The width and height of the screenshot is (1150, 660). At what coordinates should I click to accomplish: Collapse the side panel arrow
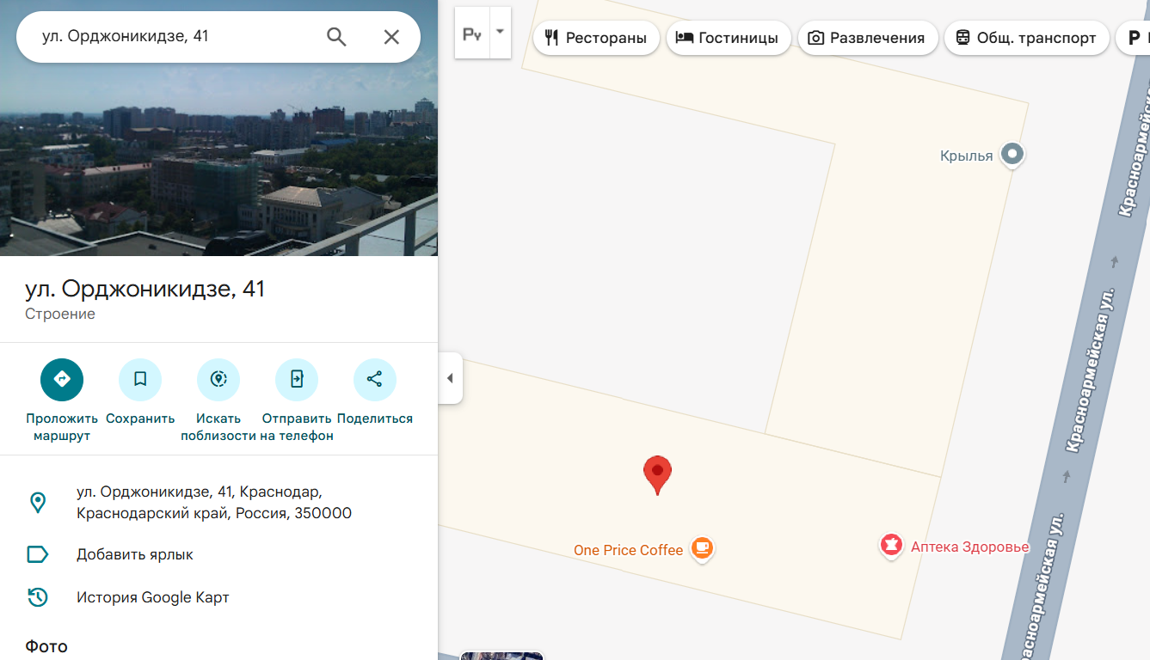(x=450, y=378)
